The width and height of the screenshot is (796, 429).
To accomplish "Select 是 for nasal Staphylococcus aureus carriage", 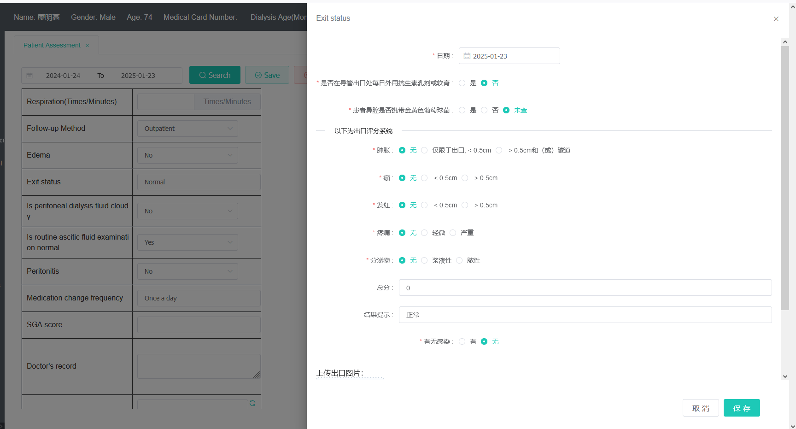I will (x=462, y=110).
